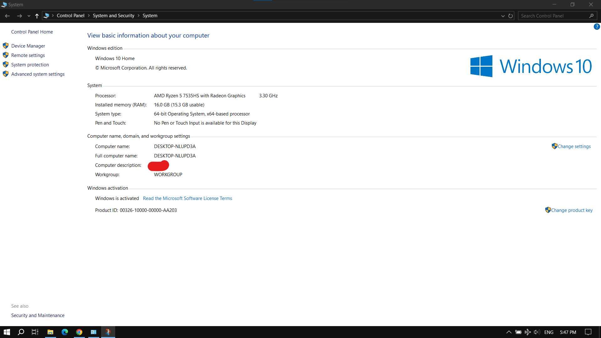Refresh the System page
601x338 pixels.
coord(511,16)
